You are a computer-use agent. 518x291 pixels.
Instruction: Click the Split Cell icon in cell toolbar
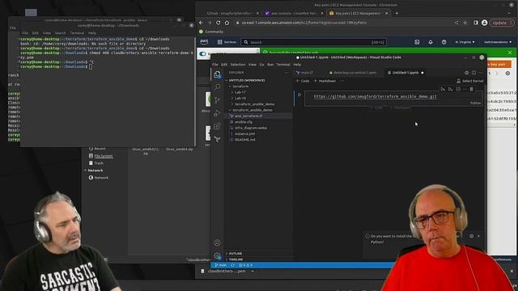(458, 90)
